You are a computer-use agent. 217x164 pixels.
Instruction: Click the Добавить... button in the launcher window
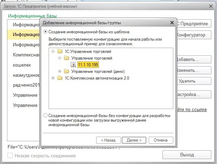coord(194,60)
